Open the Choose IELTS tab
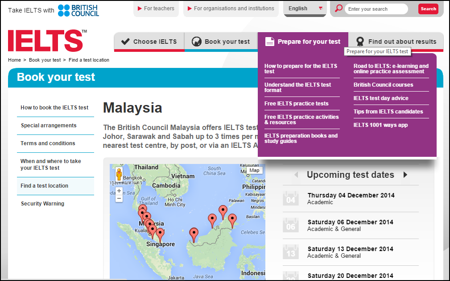450x281 pixels. click(149, 42)
